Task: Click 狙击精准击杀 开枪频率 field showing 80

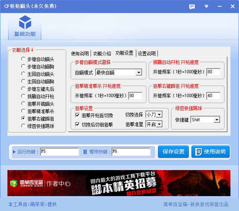Action: point(135,96)
